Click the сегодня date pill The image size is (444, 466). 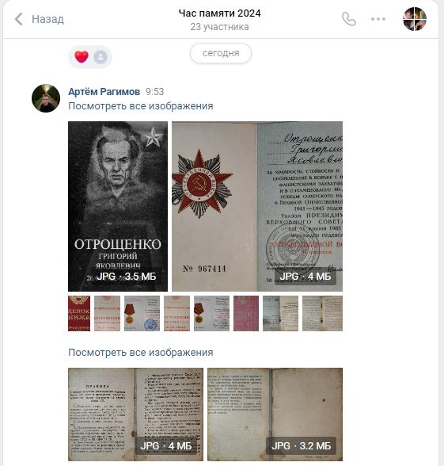pos(221,53)
